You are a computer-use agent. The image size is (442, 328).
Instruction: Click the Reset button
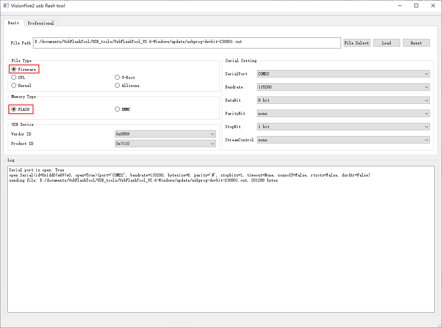tap(416, 43)
